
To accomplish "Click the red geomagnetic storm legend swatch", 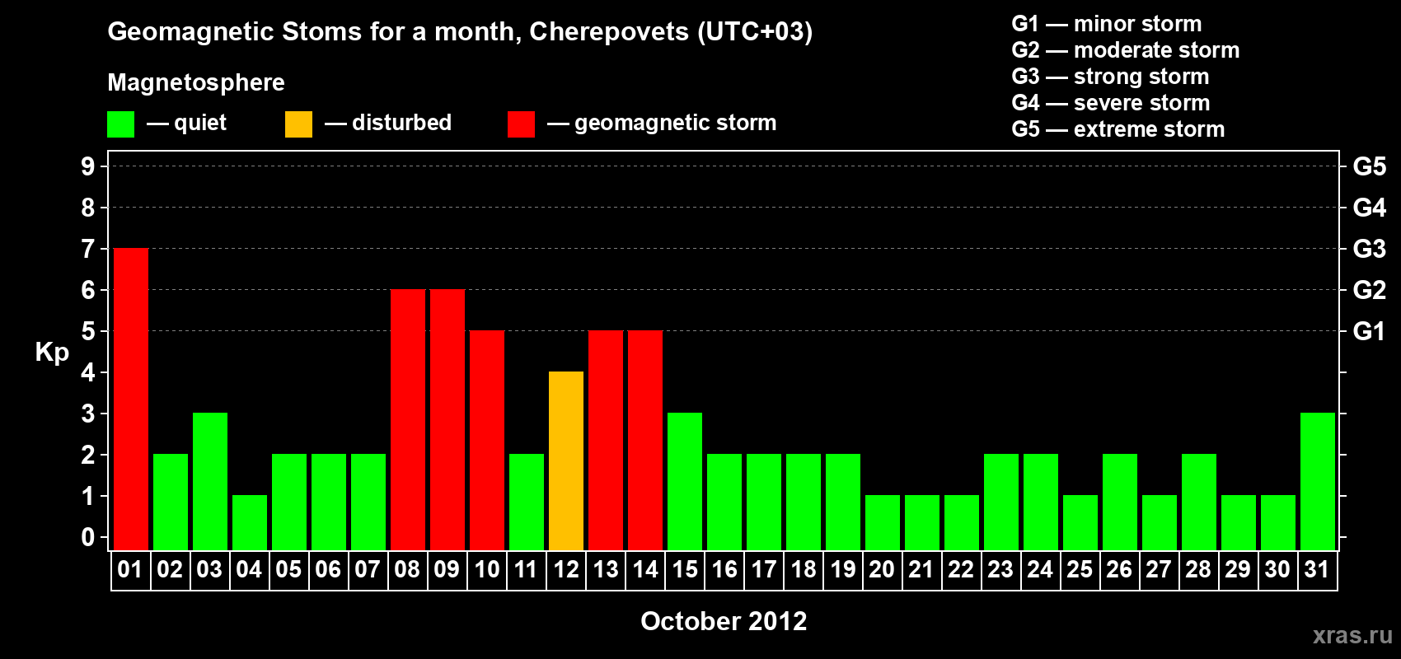I will (521, 124).
